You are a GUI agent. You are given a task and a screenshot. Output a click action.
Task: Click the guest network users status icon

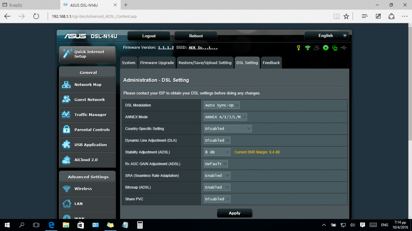(317, 48)
